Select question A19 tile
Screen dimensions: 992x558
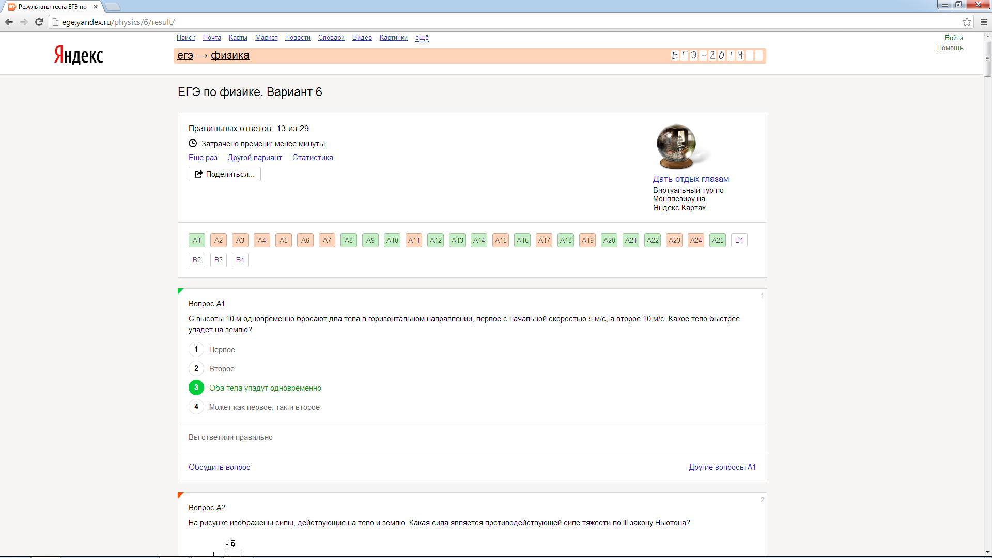coord(587,240)
